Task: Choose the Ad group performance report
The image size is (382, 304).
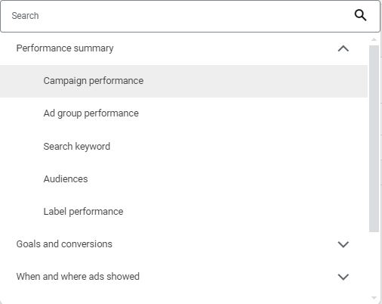Action: [x=91, y=113]
